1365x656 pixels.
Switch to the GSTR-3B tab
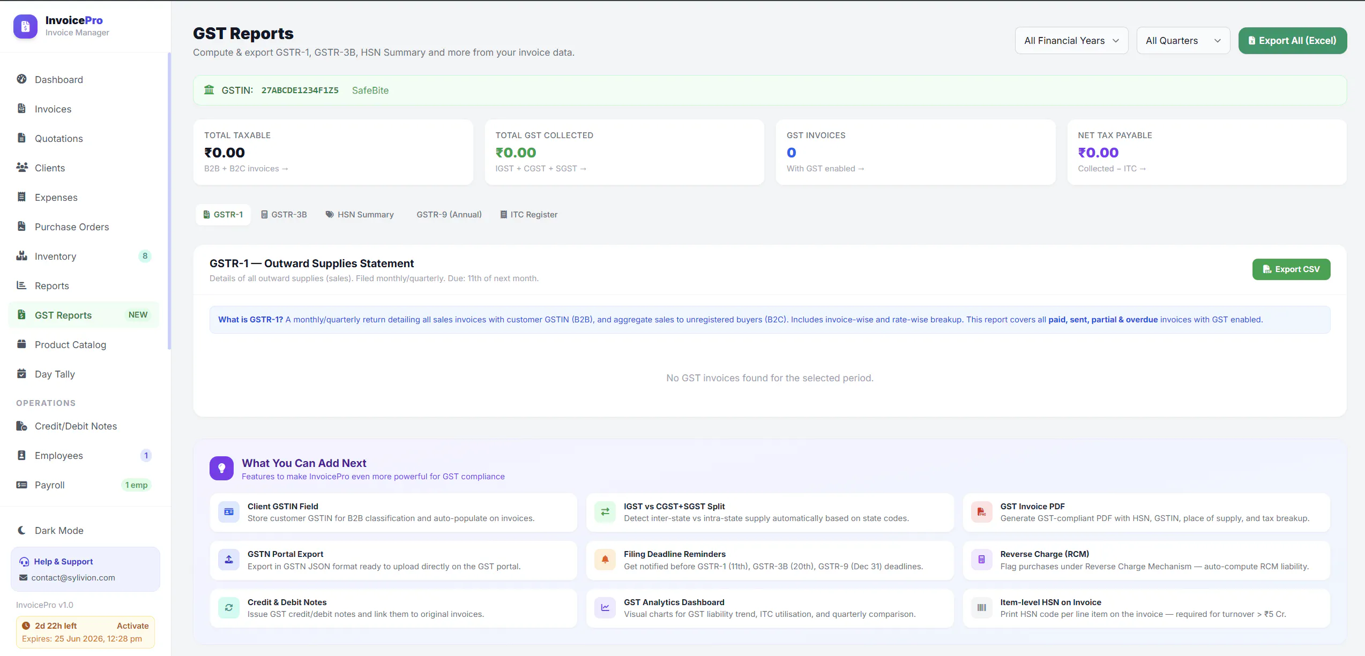tap(284, 215)
